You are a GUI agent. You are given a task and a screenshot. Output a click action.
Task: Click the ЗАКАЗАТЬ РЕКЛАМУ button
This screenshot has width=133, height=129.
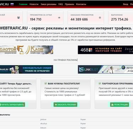(x=65, y=105)
